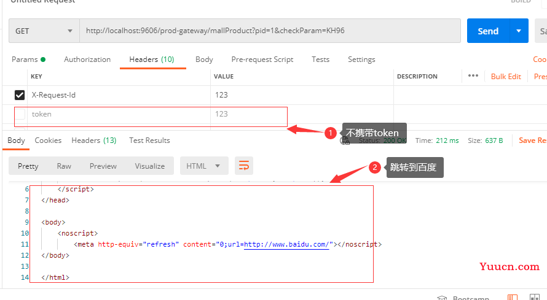Screen dimensions: 547x300
Task: Switch response view to Raw
Action: (64, 166)
